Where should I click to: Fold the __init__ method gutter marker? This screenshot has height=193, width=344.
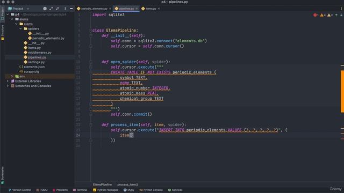point(91,36)
